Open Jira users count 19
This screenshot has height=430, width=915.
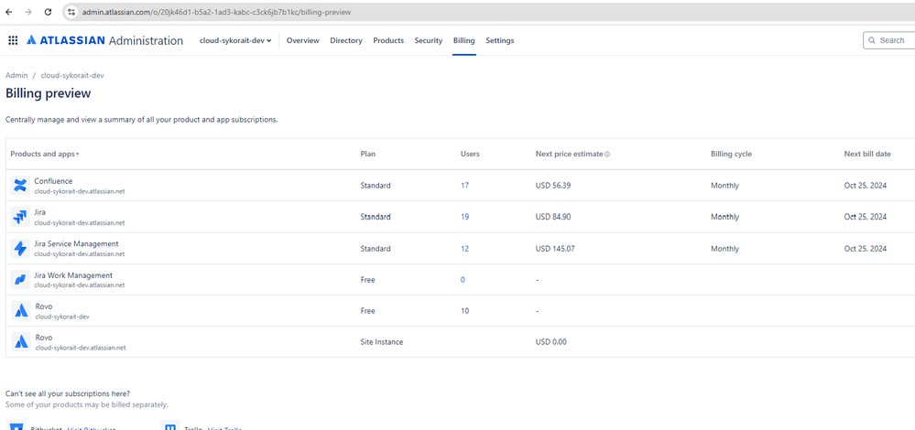tap(464, 217)
